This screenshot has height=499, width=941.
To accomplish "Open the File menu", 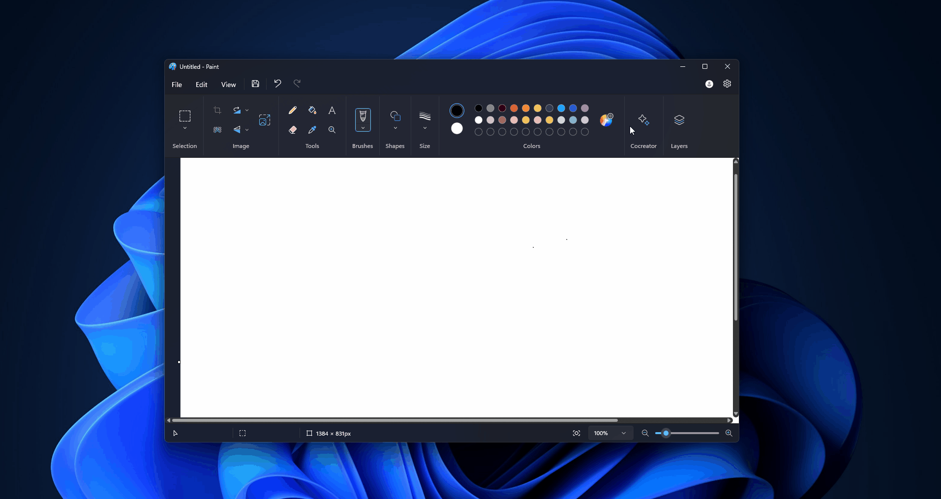I will (x=177, y=85).
